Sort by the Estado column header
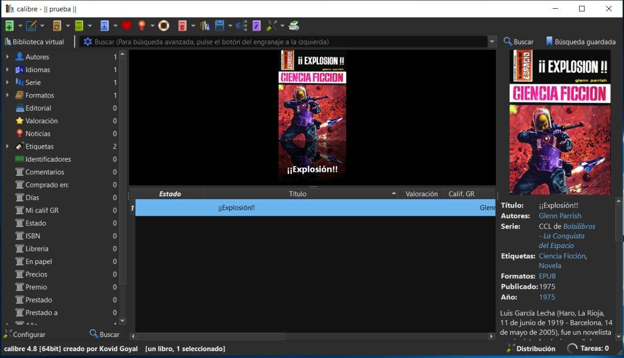Image resolution: width=624 pixels, height=358 pixels. pos(170,194)
